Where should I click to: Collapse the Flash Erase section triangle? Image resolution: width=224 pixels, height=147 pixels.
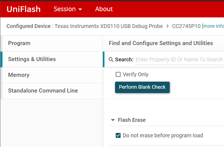click(113, 120)
